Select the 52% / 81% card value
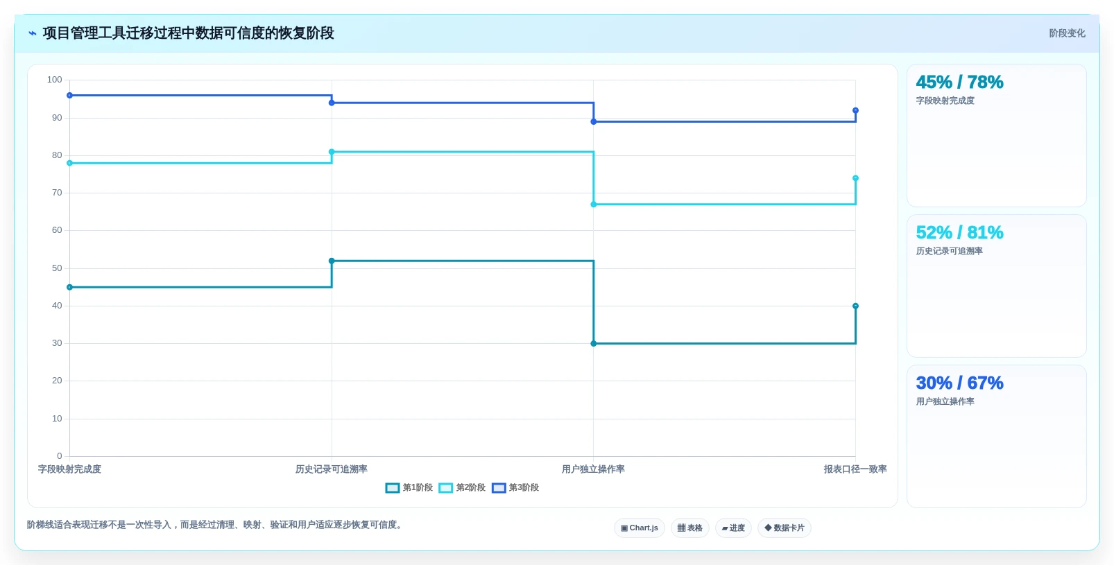 (x=959, y=232)
